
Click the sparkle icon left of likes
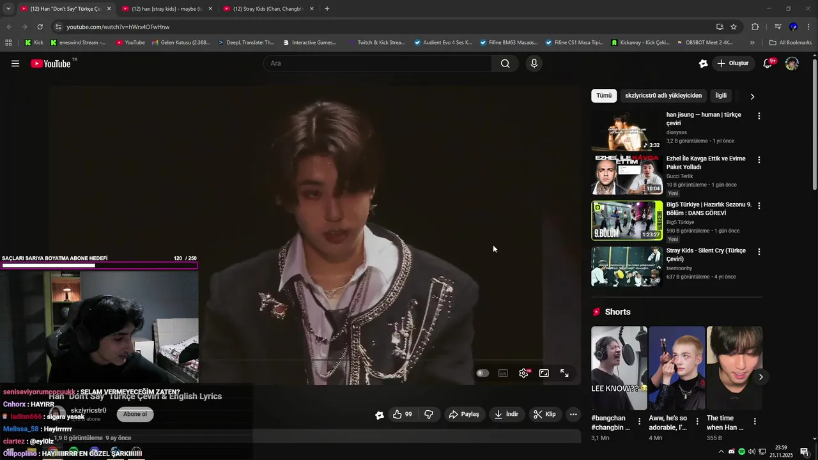coord(380,415)
